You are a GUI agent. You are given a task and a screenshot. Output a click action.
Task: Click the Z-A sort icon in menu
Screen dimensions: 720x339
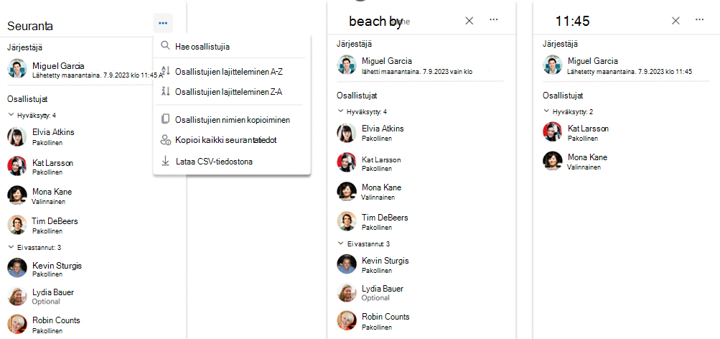[x=166, y=91]
